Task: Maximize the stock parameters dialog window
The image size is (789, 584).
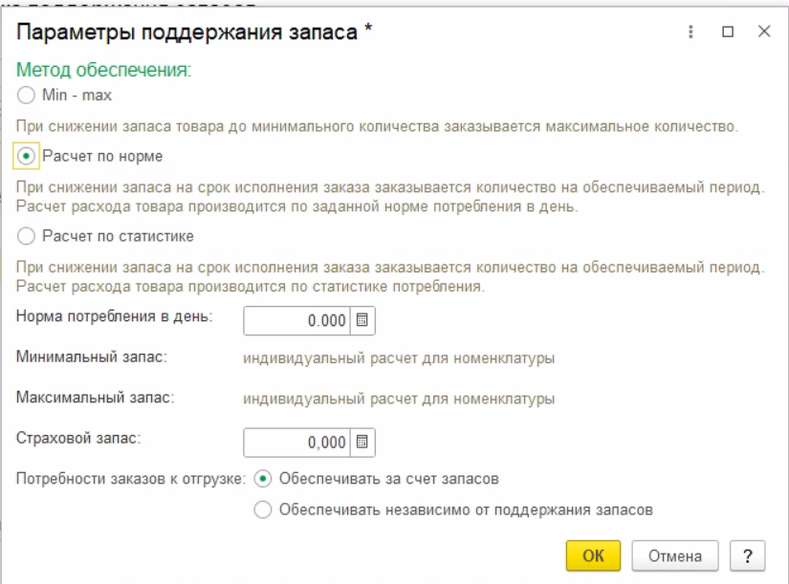Action: (728, 32)
